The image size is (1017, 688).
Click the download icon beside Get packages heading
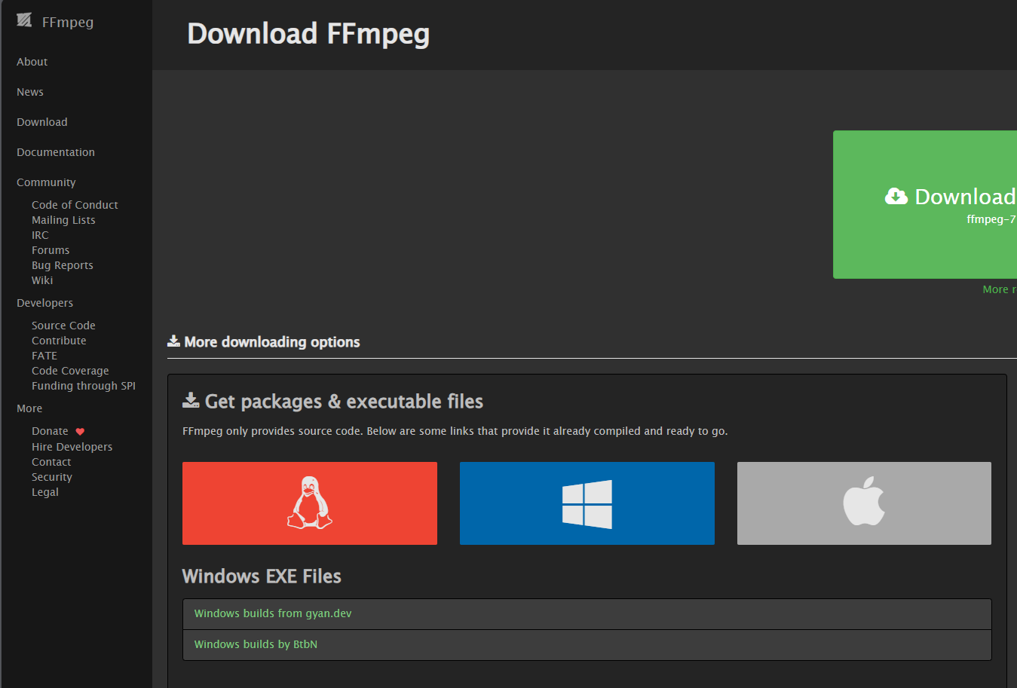coord(190,399)
